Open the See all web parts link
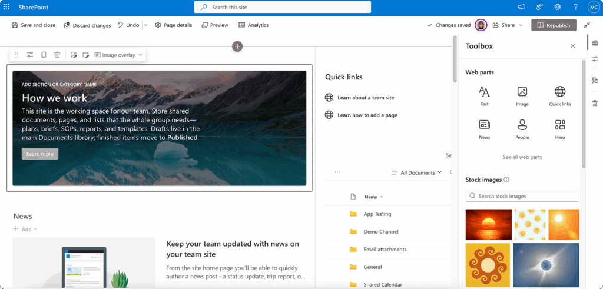This screenshot has width=603, height=289. tap(522, 157)
